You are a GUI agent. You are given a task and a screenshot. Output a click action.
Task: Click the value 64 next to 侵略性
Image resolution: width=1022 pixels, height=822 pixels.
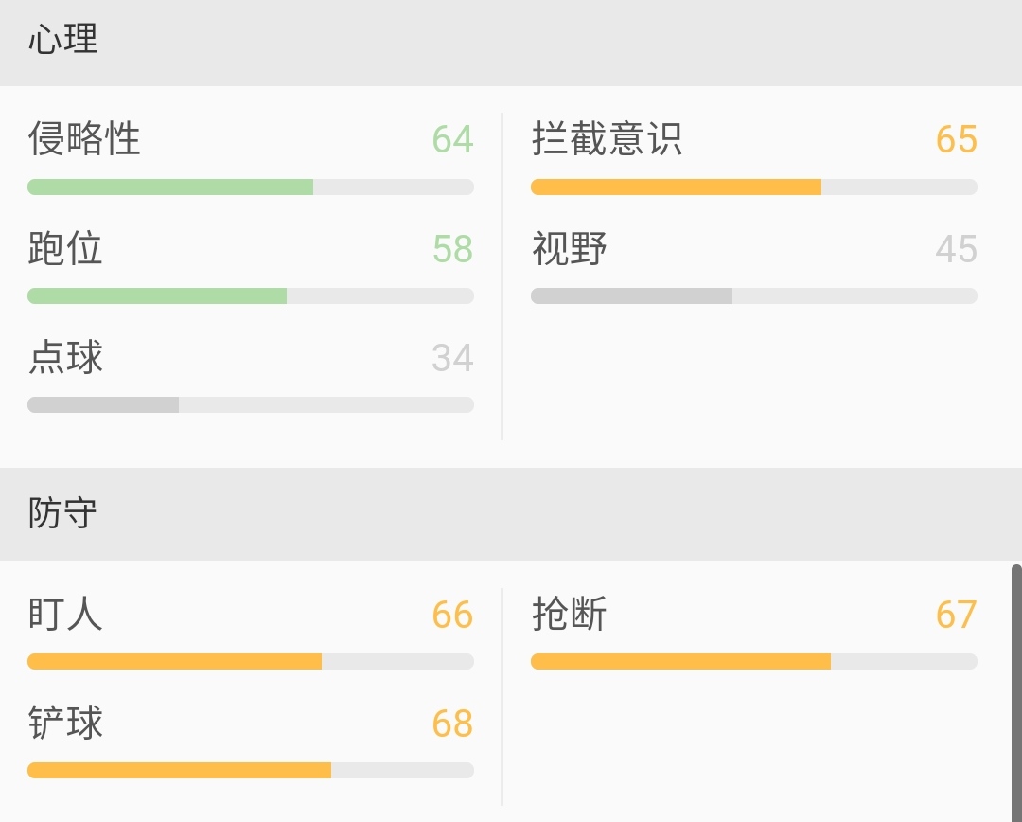(x=457, y=139)
